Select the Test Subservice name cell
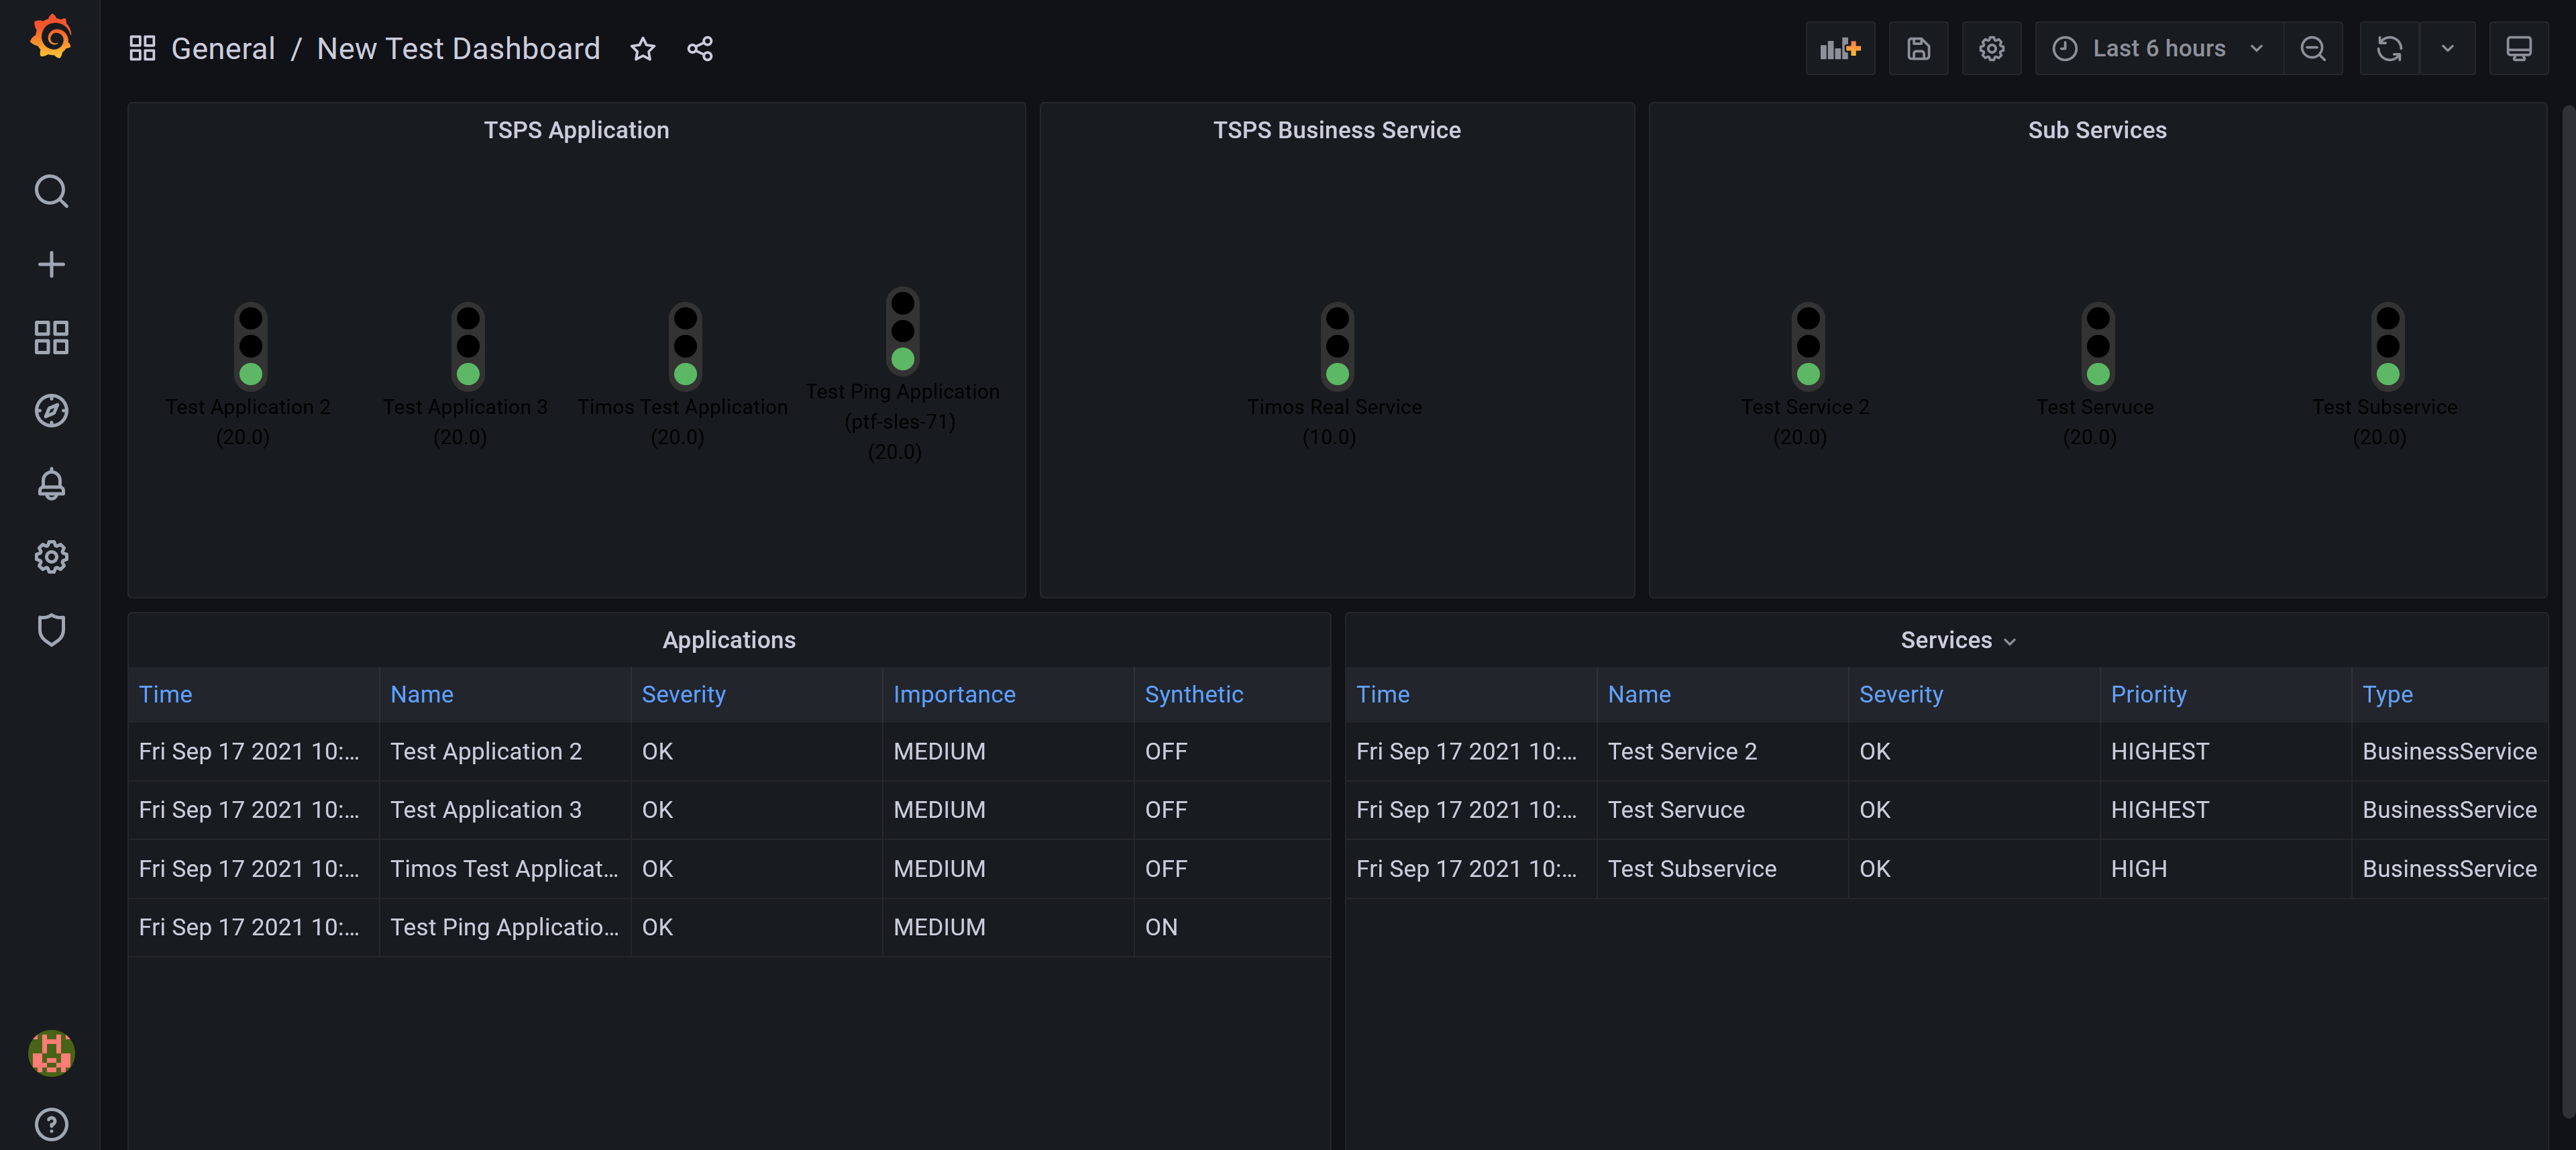2576x1150 pixels. pyautogui.click(x=1722, y=869)
